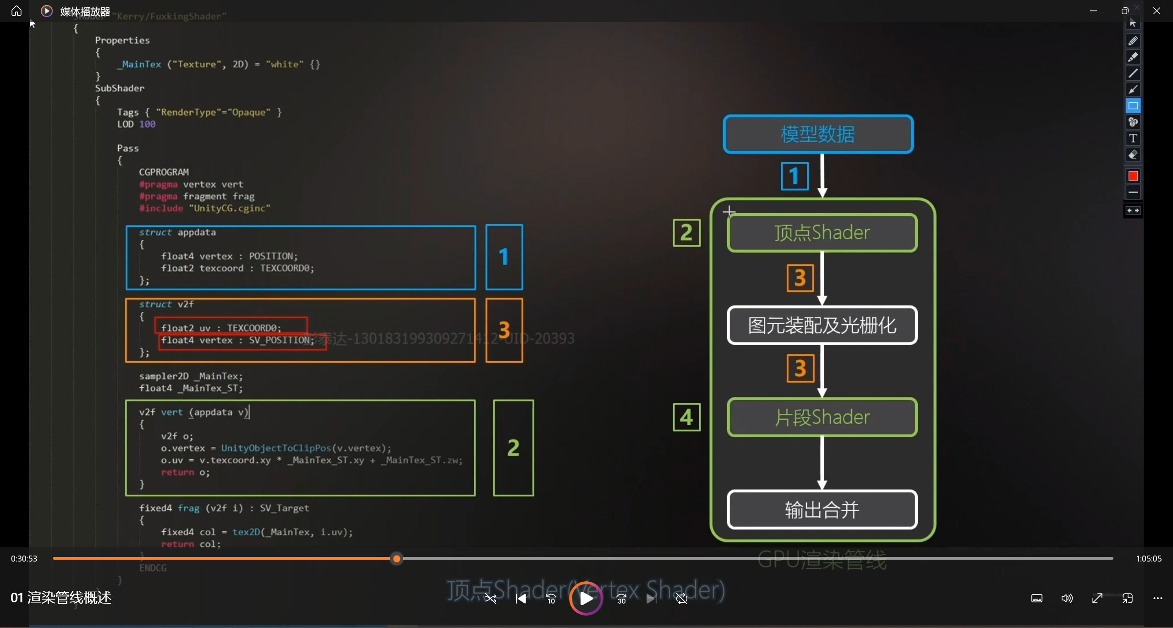Toggle repeat playback mode
Screen dimensions: 1173x628
pos(682,599)
